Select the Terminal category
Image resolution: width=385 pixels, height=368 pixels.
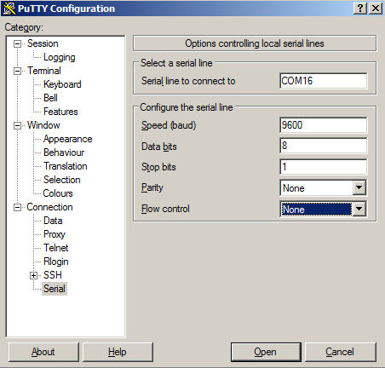click(44, 71)
